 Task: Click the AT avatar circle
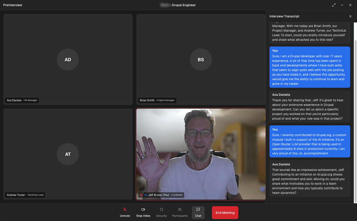(68, 154)
